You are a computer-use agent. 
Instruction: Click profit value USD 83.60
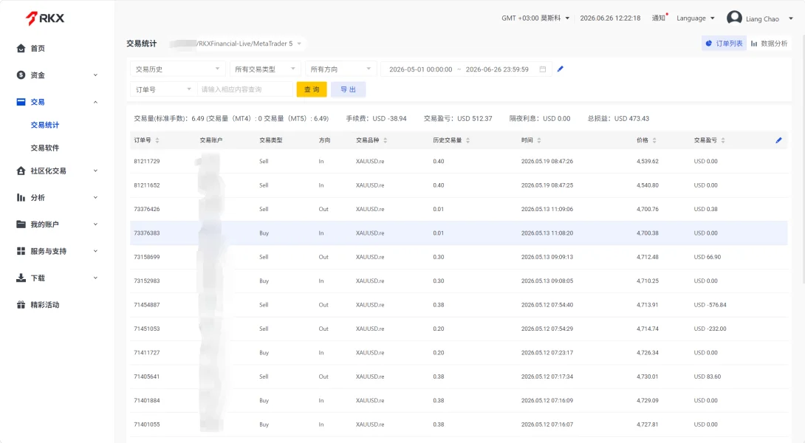click(708, 377)
